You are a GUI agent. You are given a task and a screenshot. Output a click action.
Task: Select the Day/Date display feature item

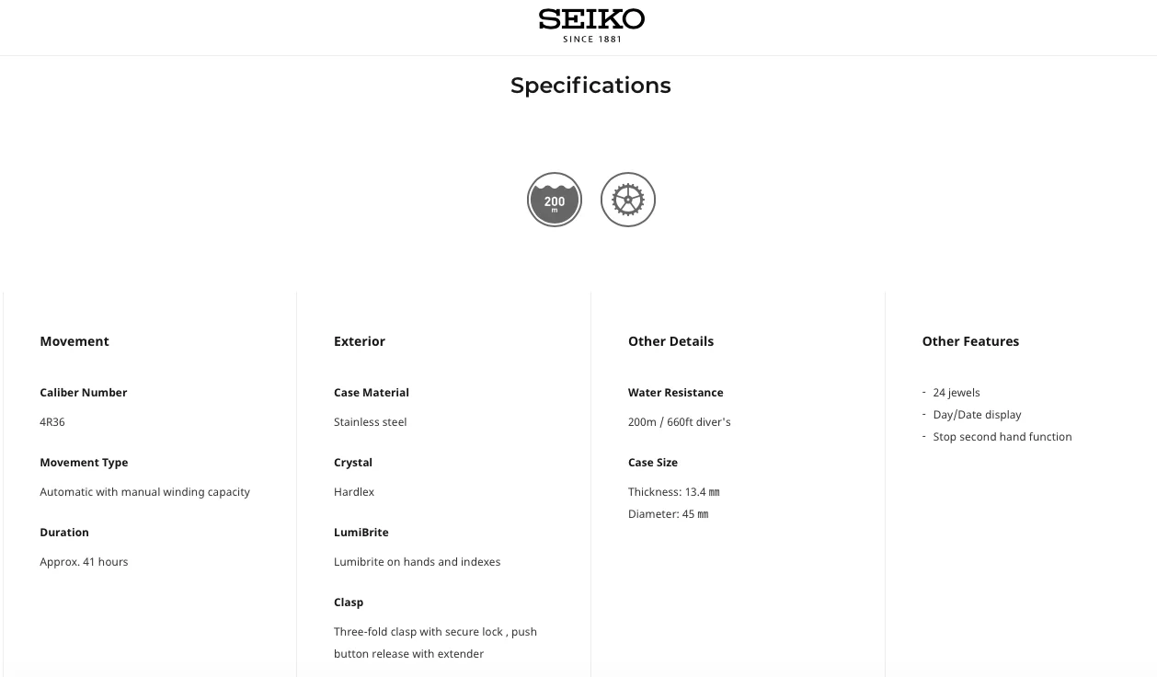pyautogui.click(x=977, y=415)
